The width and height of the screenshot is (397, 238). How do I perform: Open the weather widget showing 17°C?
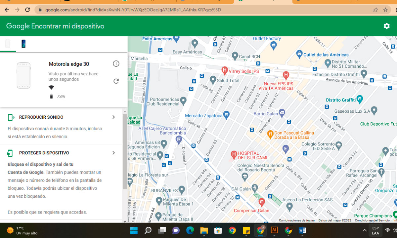(22, 230)
